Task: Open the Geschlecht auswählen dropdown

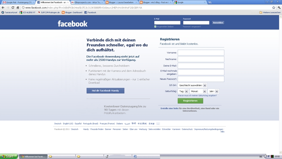Action: pos(192,85)
